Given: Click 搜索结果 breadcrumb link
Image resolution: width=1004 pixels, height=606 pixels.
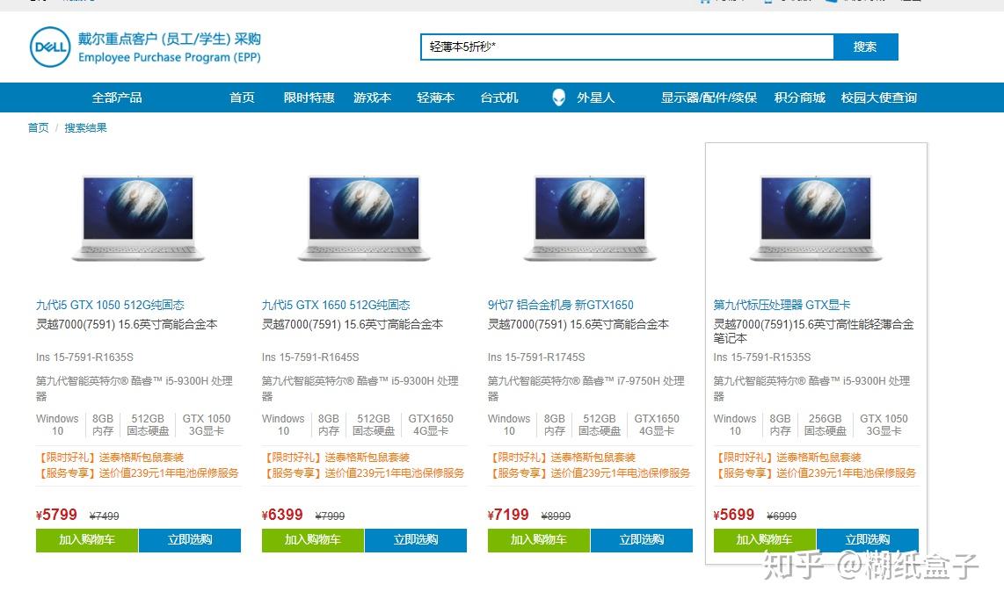Looking at the screenshot, I should tap(86, 128).
